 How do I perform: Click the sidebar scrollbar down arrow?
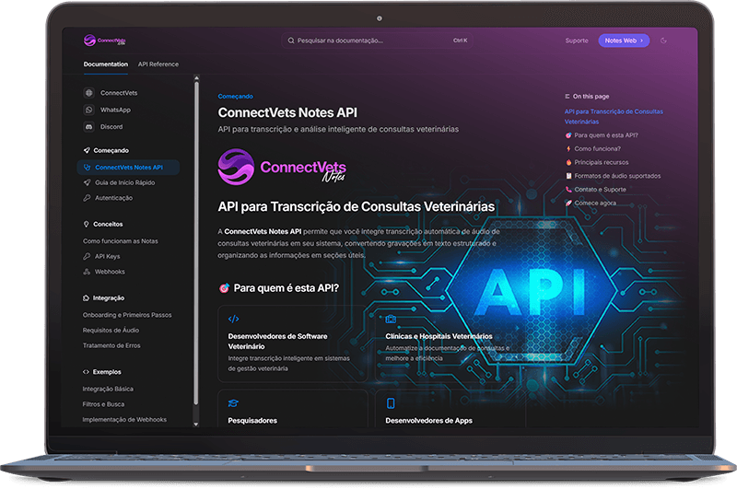click(196, 425)
